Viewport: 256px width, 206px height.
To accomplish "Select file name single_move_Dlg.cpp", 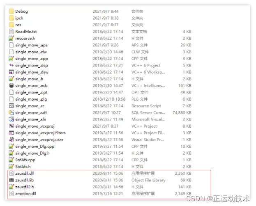I will tap(35, 146).
